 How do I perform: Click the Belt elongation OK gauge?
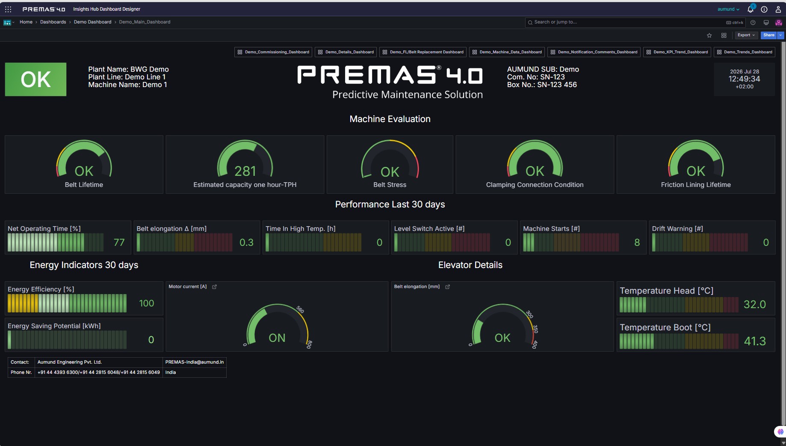coord(502,326)
